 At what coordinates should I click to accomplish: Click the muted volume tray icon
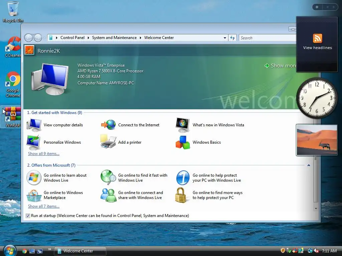317,251
